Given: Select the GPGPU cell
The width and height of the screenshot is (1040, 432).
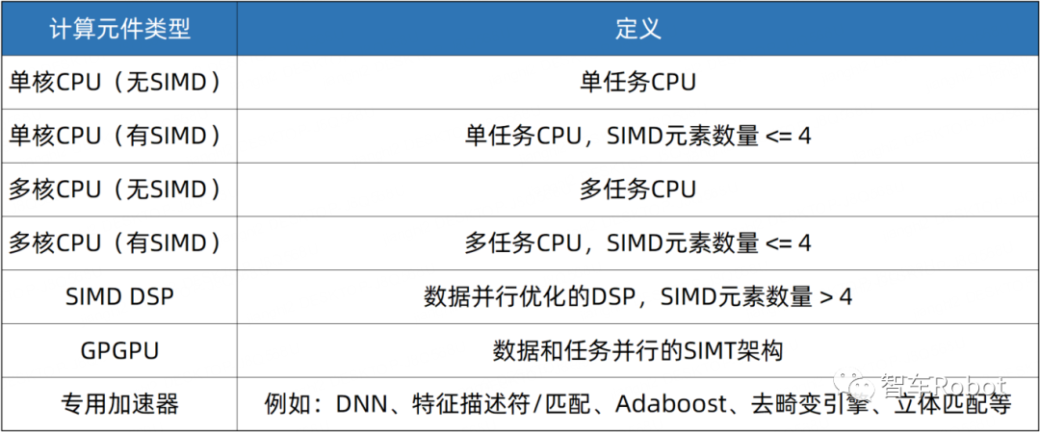Looking at the screenshot, I should coord(119,350).
